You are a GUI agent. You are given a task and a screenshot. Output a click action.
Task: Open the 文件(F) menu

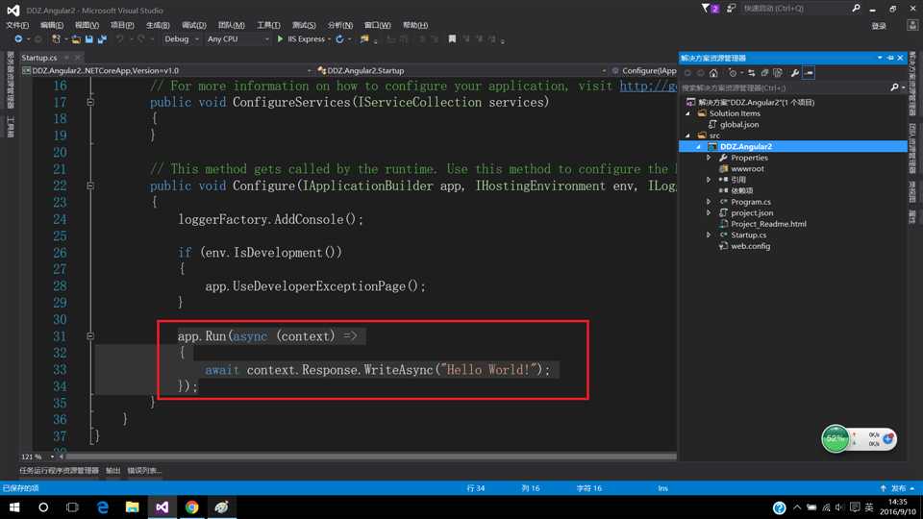(x=17, y=25)
